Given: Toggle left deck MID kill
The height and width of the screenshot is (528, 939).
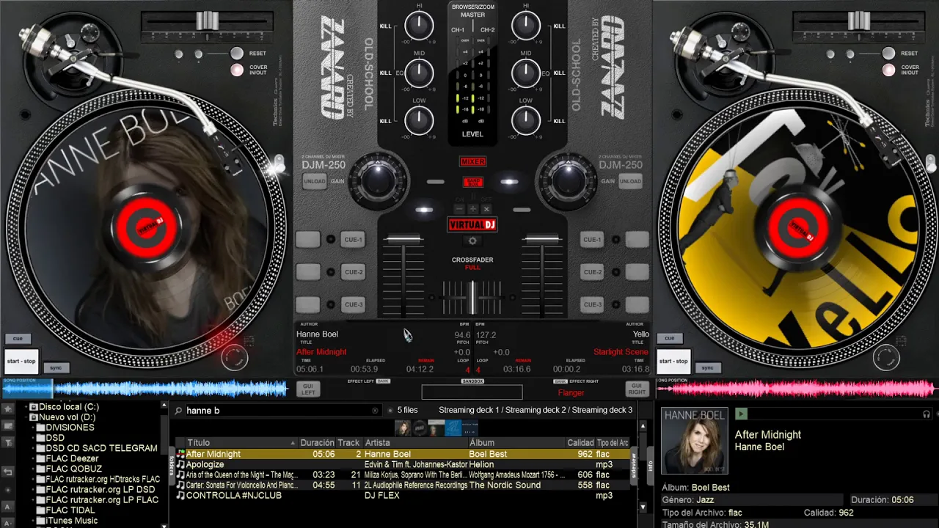Looking at the screenshot, I should pyautogui.click(x=386, y=73).
